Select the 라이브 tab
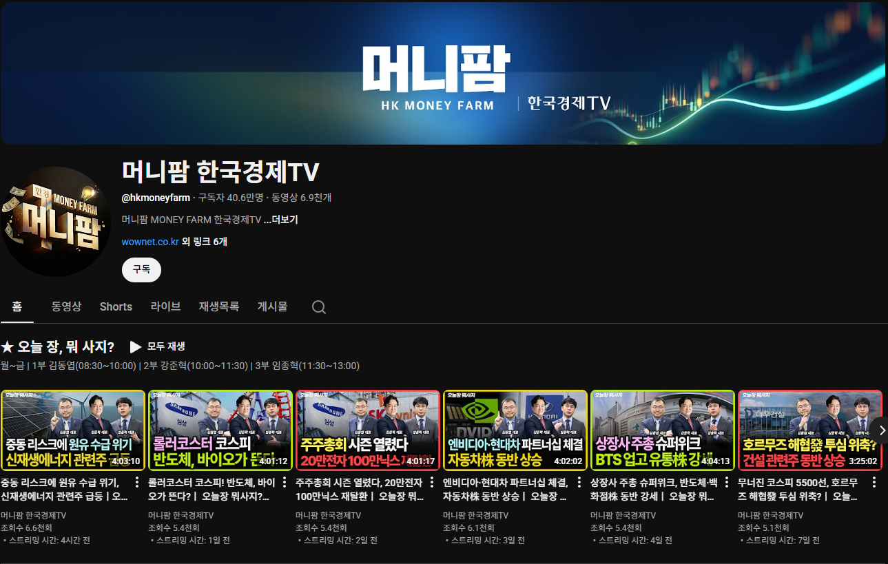 [x=165, y=306]
